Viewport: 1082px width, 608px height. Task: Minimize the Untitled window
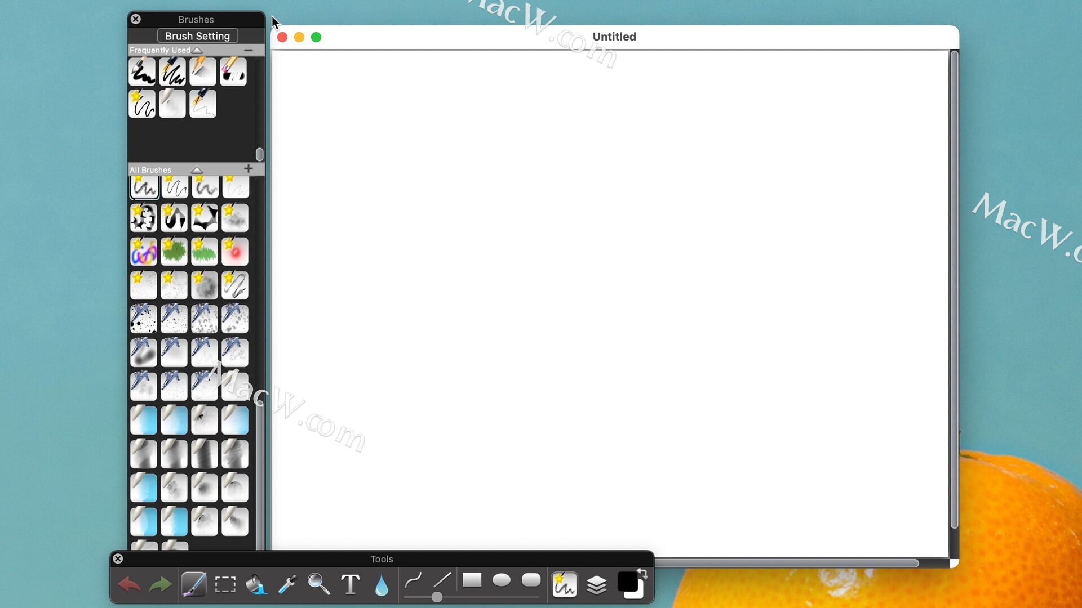(299, 37)
